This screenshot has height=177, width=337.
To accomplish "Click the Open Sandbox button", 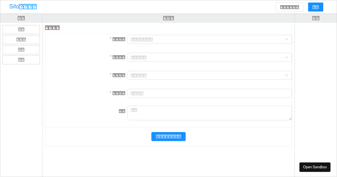I will coord(315,167).
